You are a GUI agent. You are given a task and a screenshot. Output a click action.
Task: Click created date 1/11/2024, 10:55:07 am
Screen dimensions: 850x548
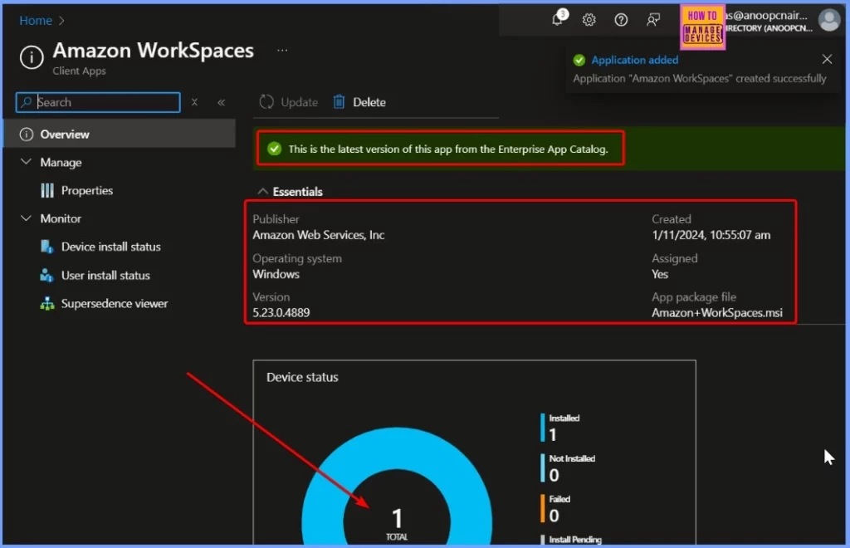(x=711, y=235)
